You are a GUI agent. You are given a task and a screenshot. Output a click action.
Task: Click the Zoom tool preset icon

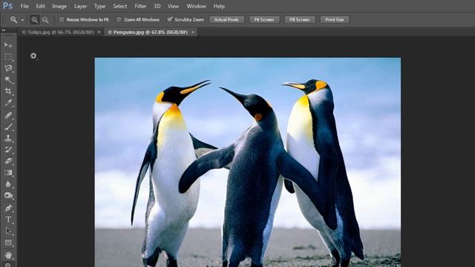point(13,20)
